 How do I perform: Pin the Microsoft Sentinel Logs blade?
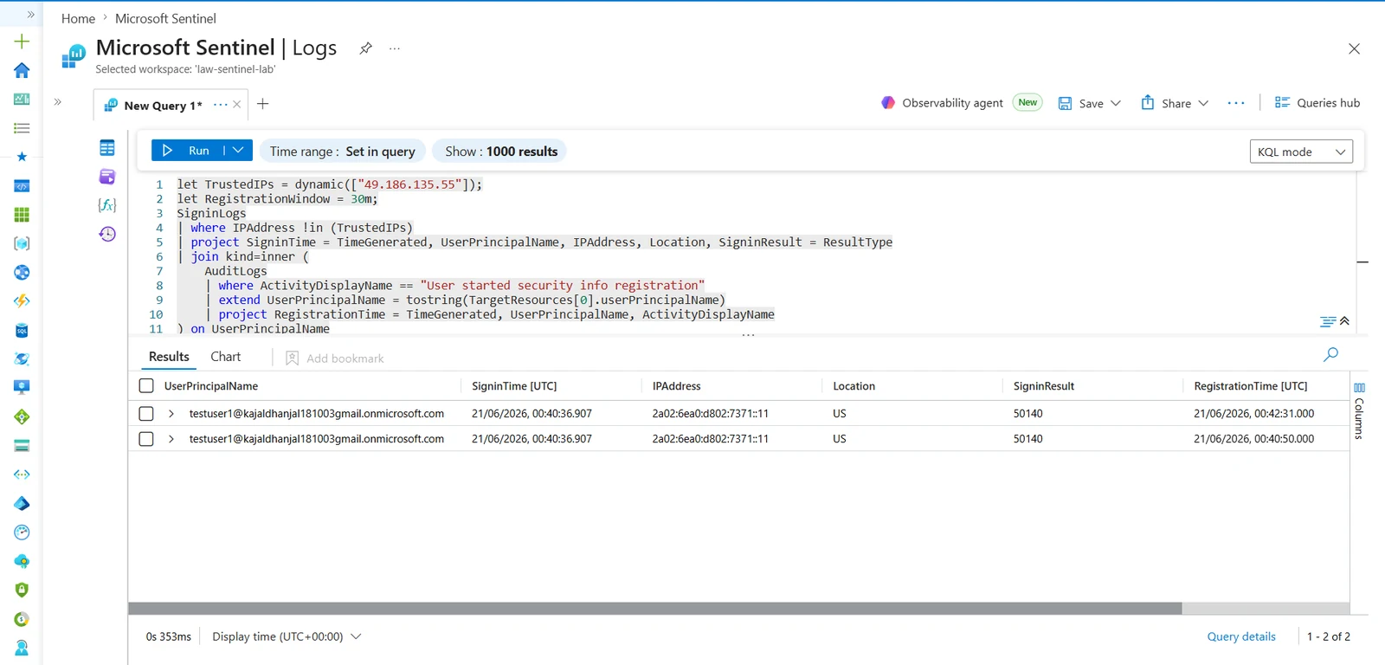(366, 48)
